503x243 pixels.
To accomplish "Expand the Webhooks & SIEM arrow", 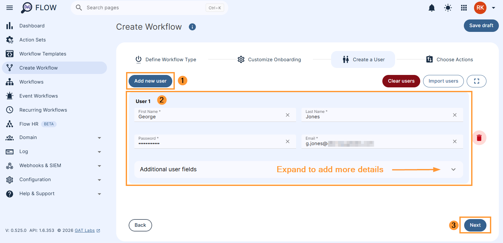I will click(x=99, y=166).
